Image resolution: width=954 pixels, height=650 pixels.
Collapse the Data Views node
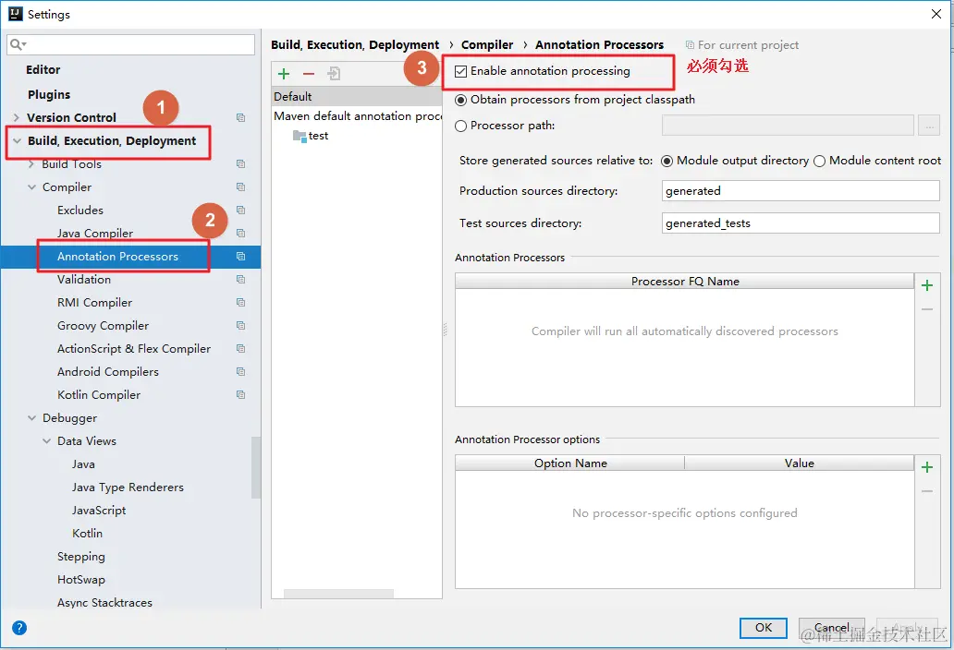tap(47, 441)
